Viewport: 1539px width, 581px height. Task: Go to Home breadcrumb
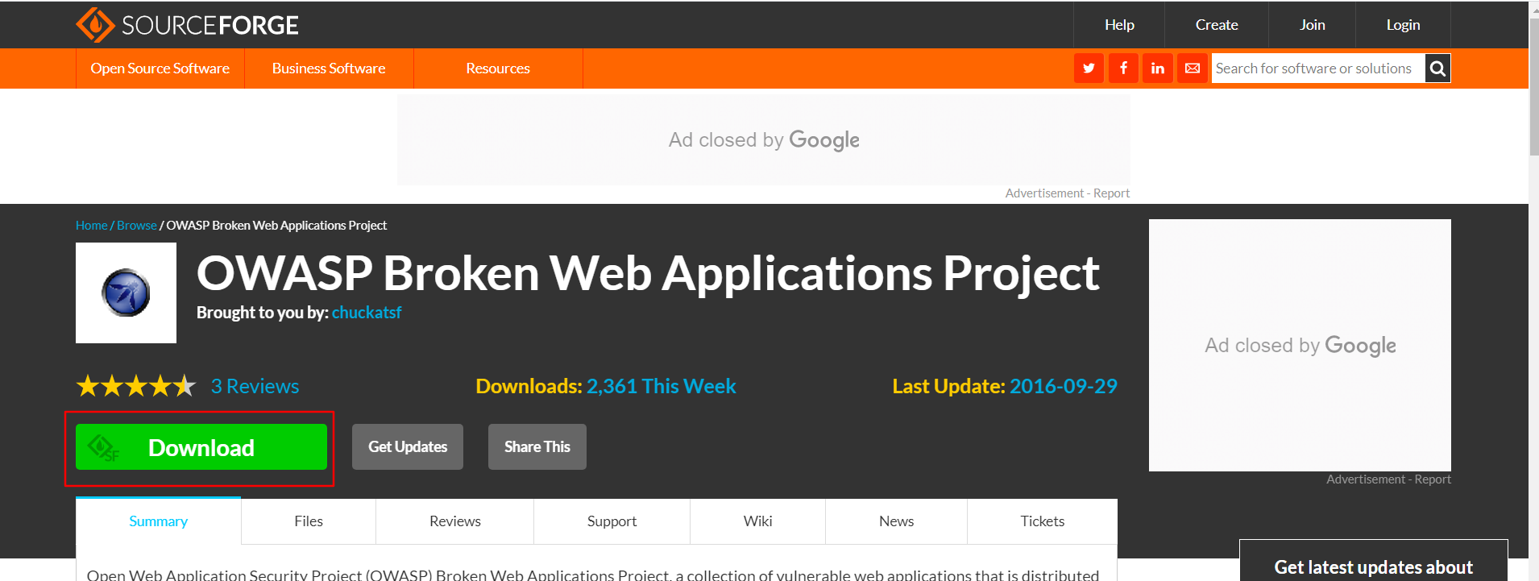pos(92,226)
